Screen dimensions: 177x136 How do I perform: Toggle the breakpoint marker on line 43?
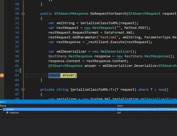tap(2, 75)
